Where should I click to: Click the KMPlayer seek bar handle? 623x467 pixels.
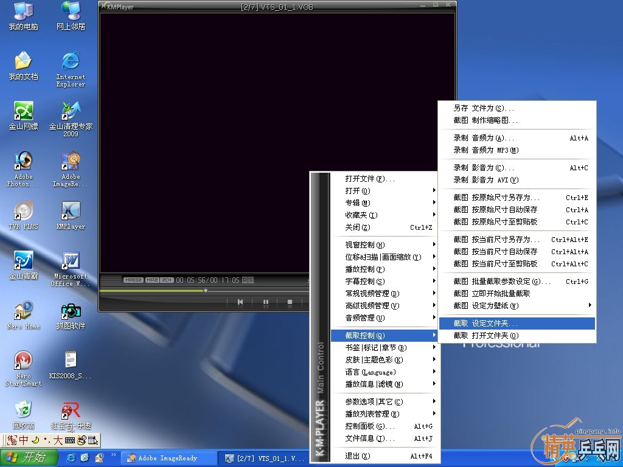(206, 291)
